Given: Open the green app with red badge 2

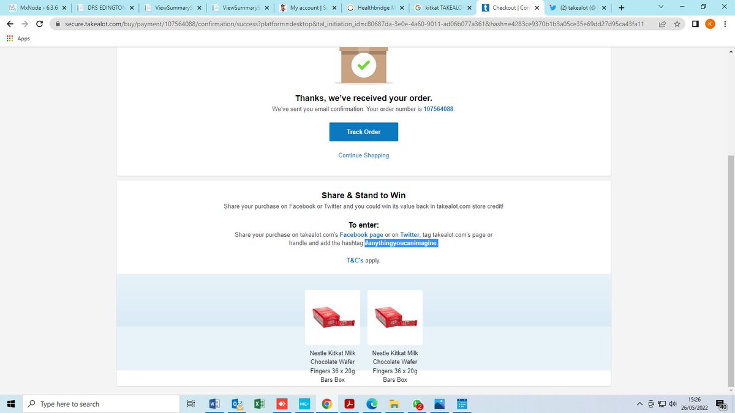Looking at the screenshot, I should click(x=418, y=404).
